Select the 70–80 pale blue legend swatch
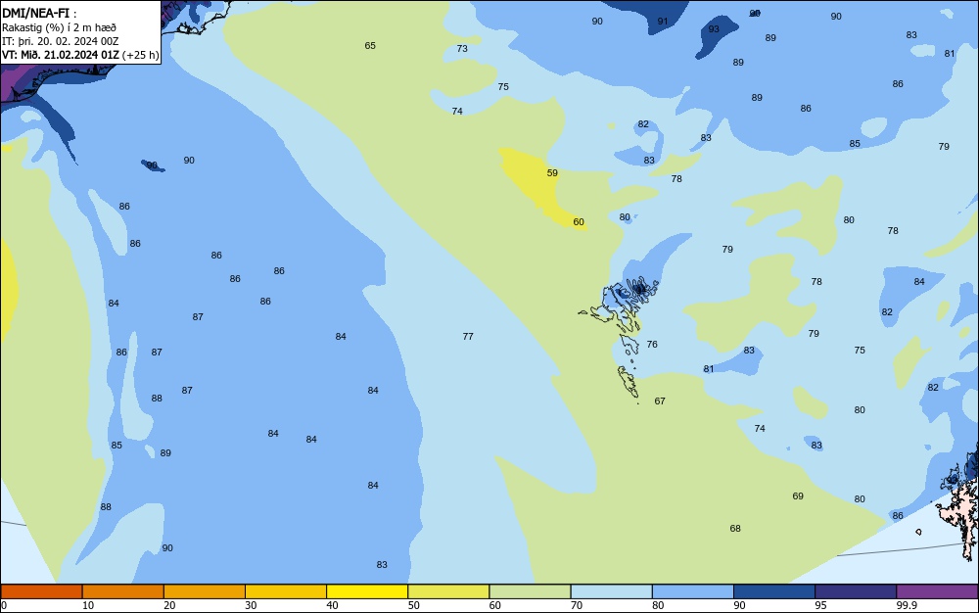The image size is (979, 613). coord(611,591)
